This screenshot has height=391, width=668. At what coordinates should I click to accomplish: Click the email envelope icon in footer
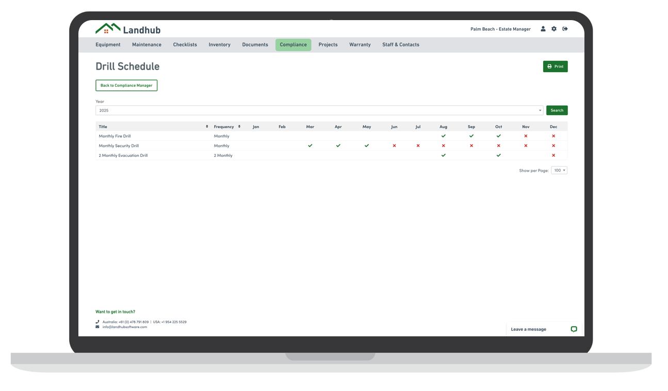[97, 327]
